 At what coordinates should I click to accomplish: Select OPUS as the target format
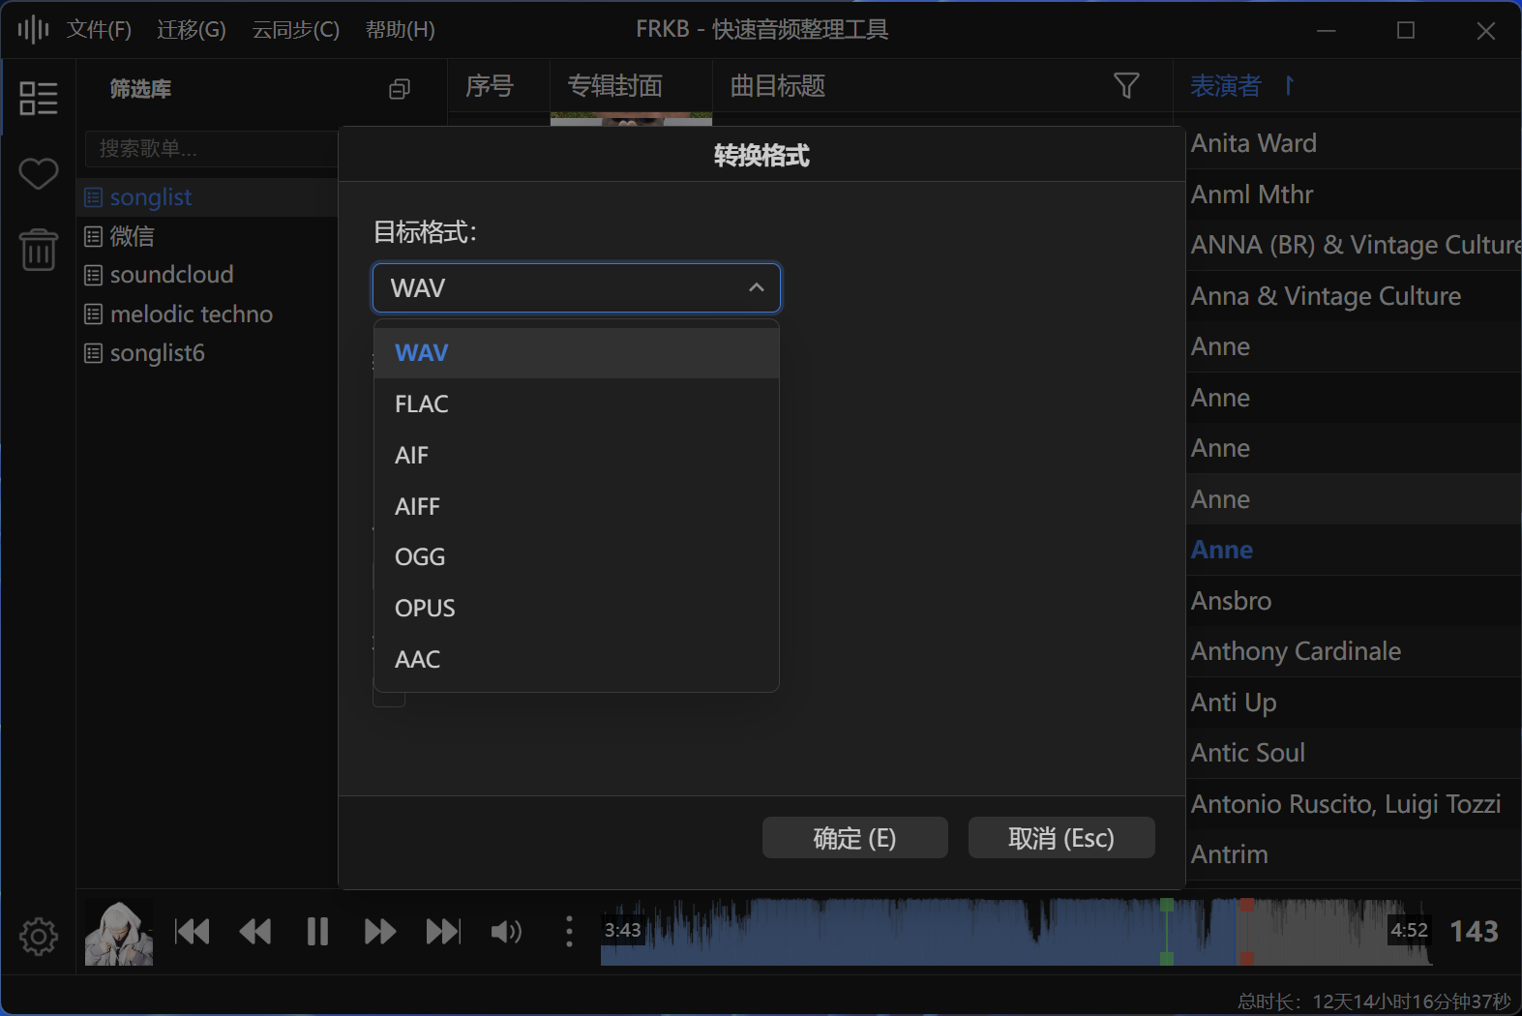(x=425, y=609)
